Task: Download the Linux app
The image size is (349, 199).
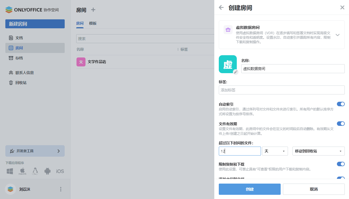Action: point(35,171)
